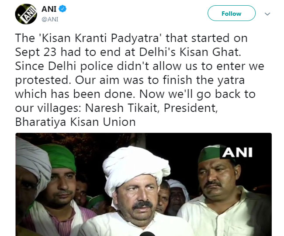The height and width of the screenshot is (236, 284).
Task: Click the phrase 'Kisan Kranti Padyatra'
Action: 91,38
